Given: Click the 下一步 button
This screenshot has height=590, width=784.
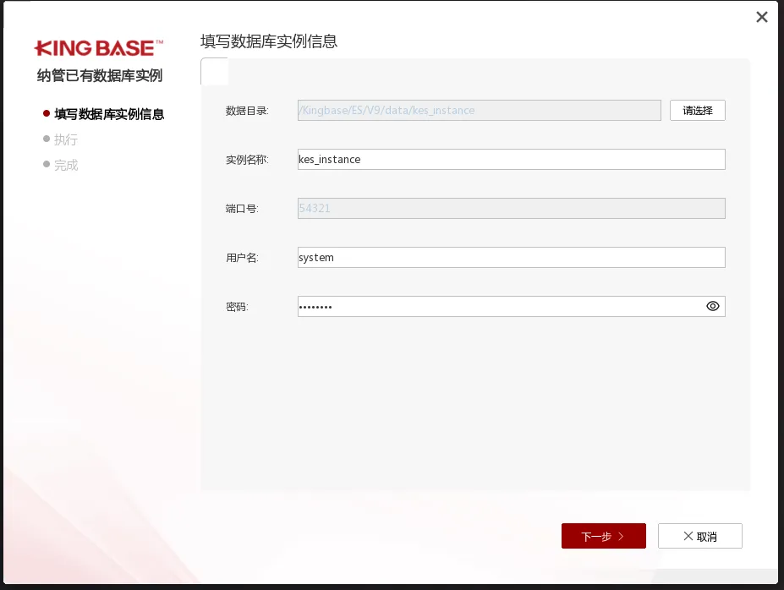Looking at the screenshot, I should click(604, 536).
